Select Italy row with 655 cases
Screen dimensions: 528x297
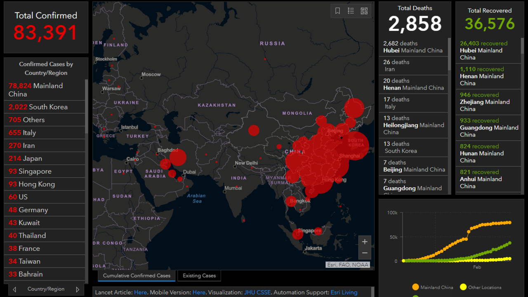[45, 133]
